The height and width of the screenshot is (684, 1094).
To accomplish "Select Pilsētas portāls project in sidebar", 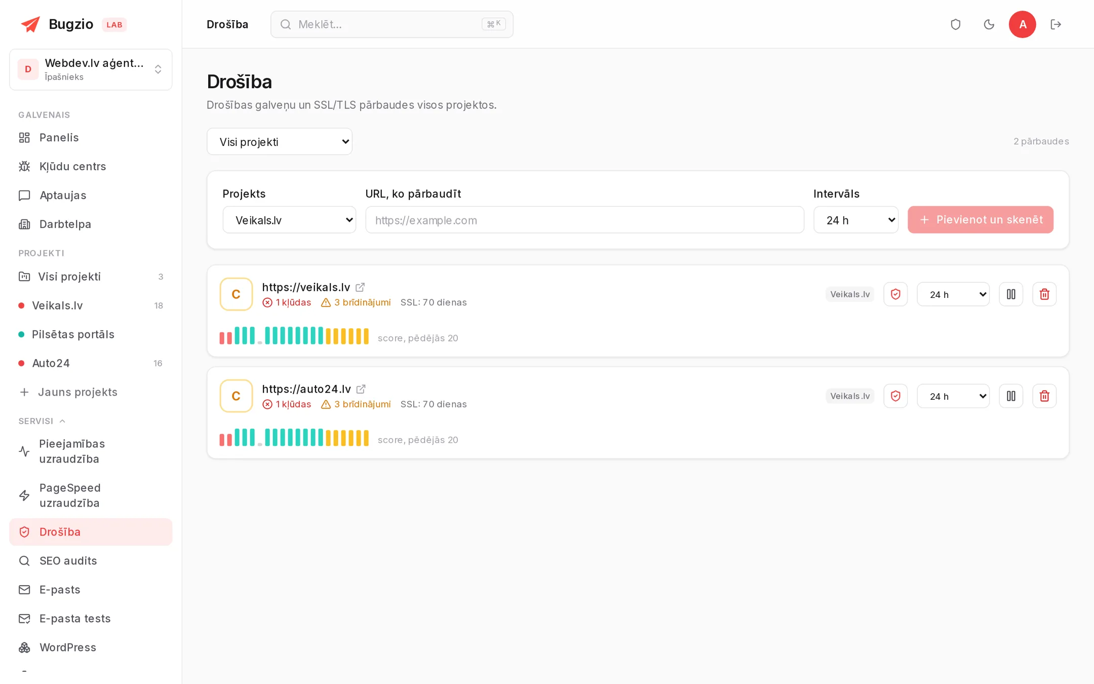I will click(91, 334).
